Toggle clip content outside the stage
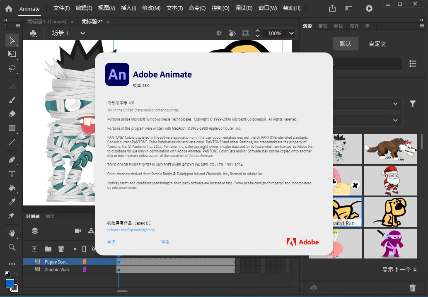Screen dimensions: 428x297 point(246,33)
